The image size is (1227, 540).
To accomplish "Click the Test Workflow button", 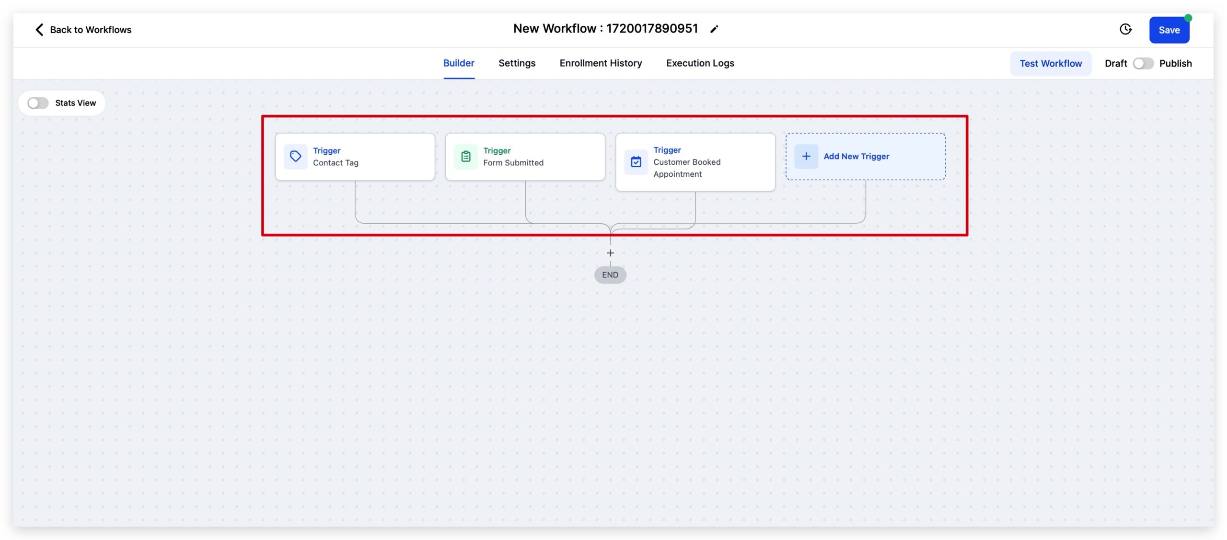I will coord(1051,63).
